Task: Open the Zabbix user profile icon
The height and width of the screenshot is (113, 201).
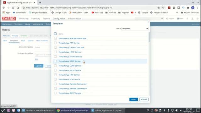Action: pos(193,19)
